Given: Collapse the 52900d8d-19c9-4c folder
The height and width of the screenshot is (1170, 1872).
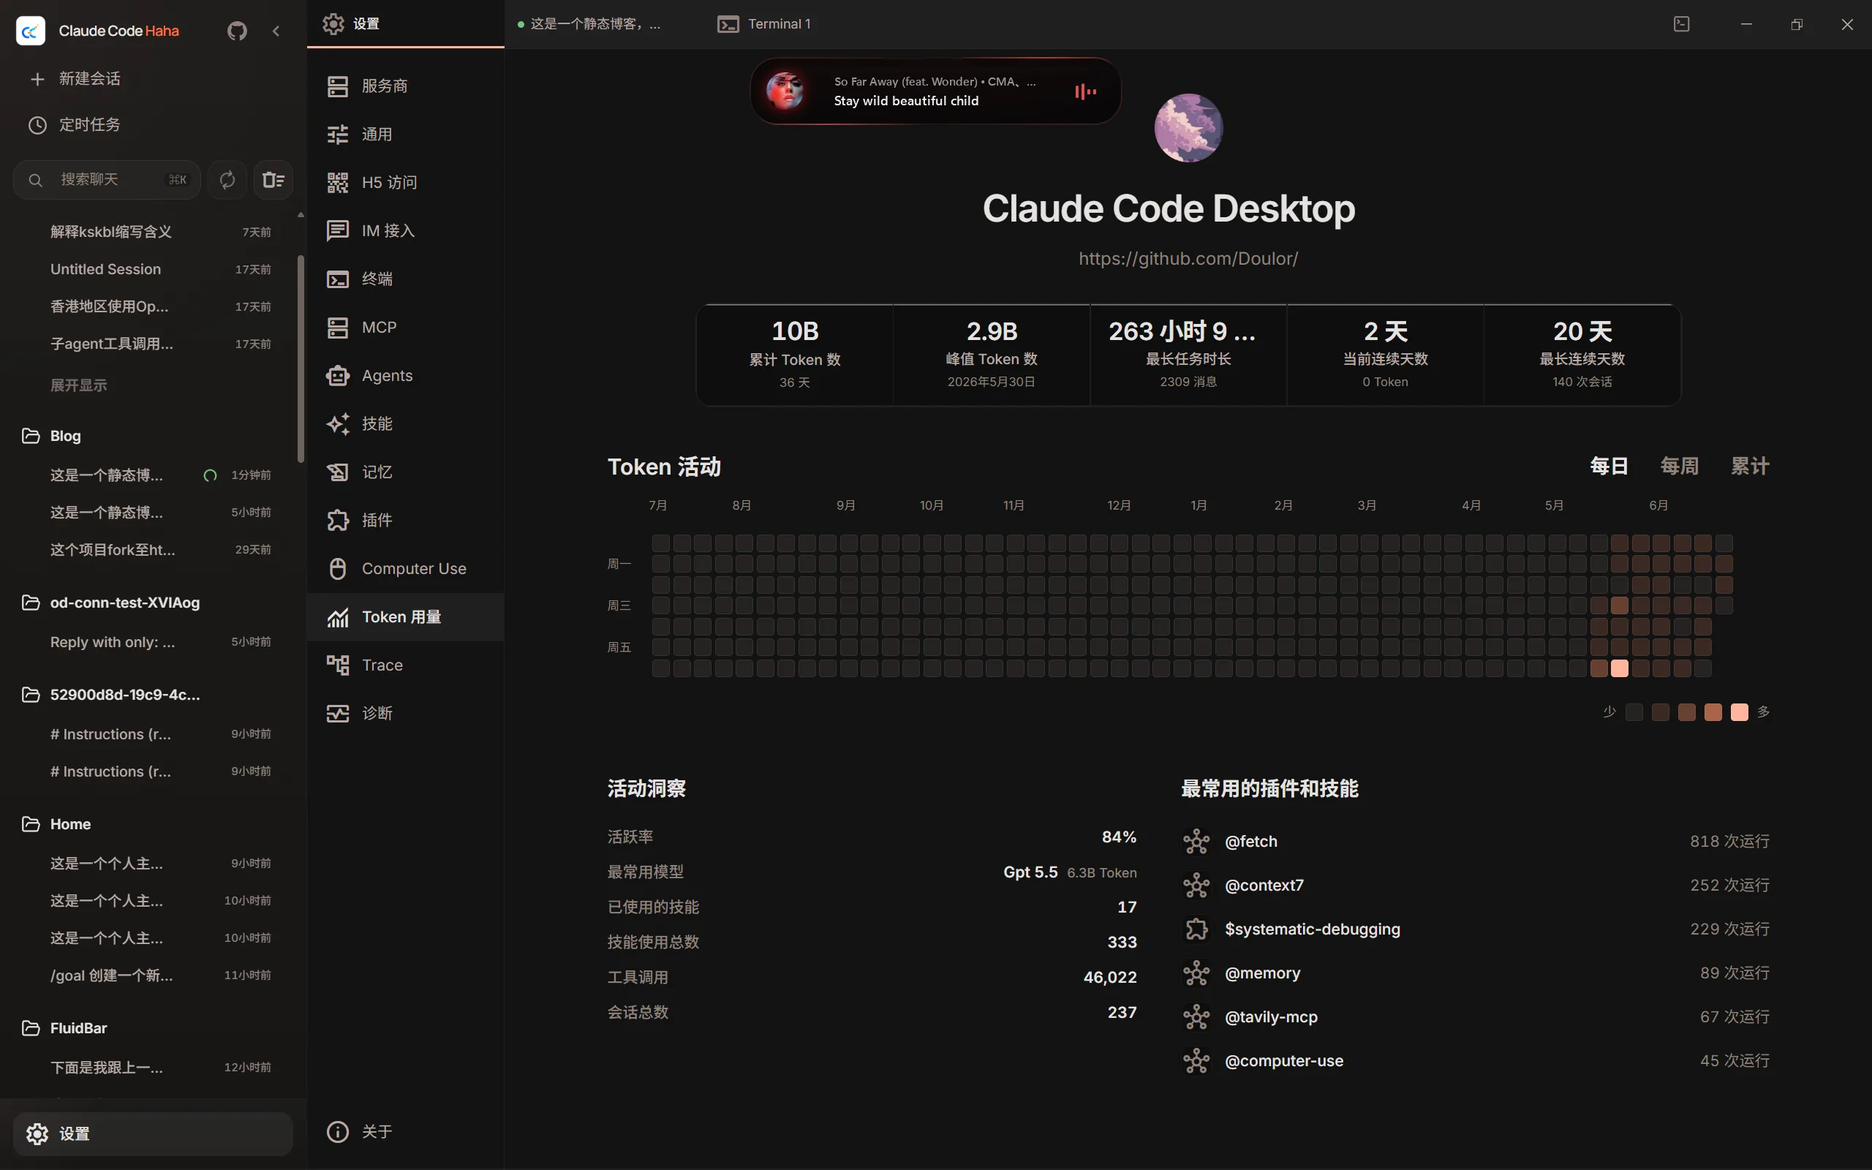Looking at the screenshot, I should [110, 694].
